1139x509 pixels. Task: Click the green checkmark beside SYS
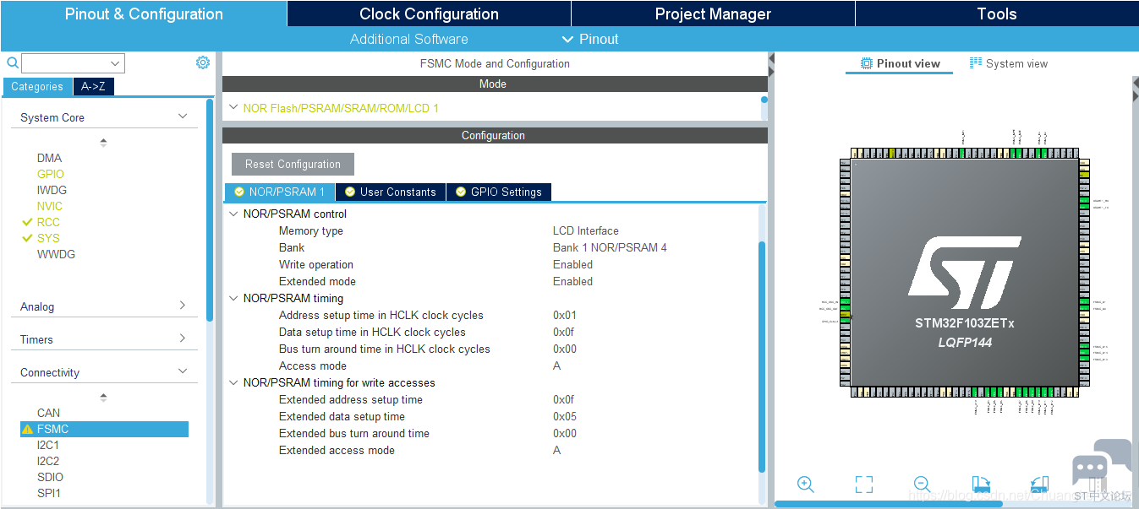(x=27, y=238)
